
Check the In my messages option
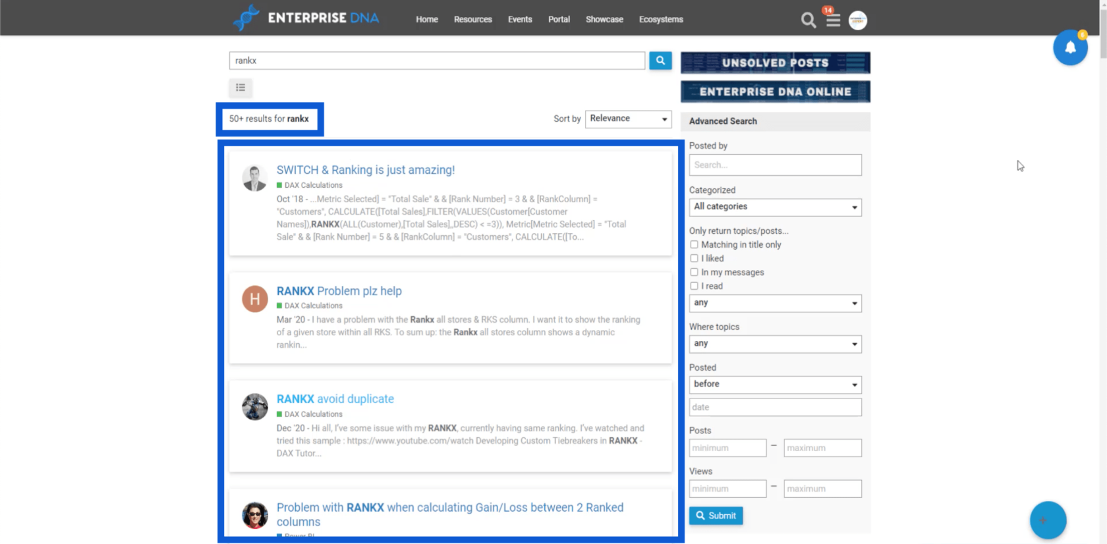pos(694,272)
